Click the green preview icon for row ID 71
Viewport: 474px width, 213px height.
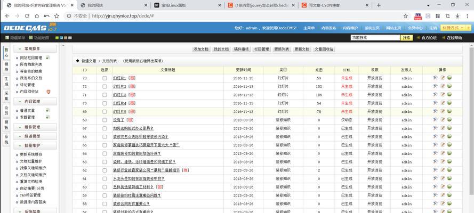click(449, 94)
